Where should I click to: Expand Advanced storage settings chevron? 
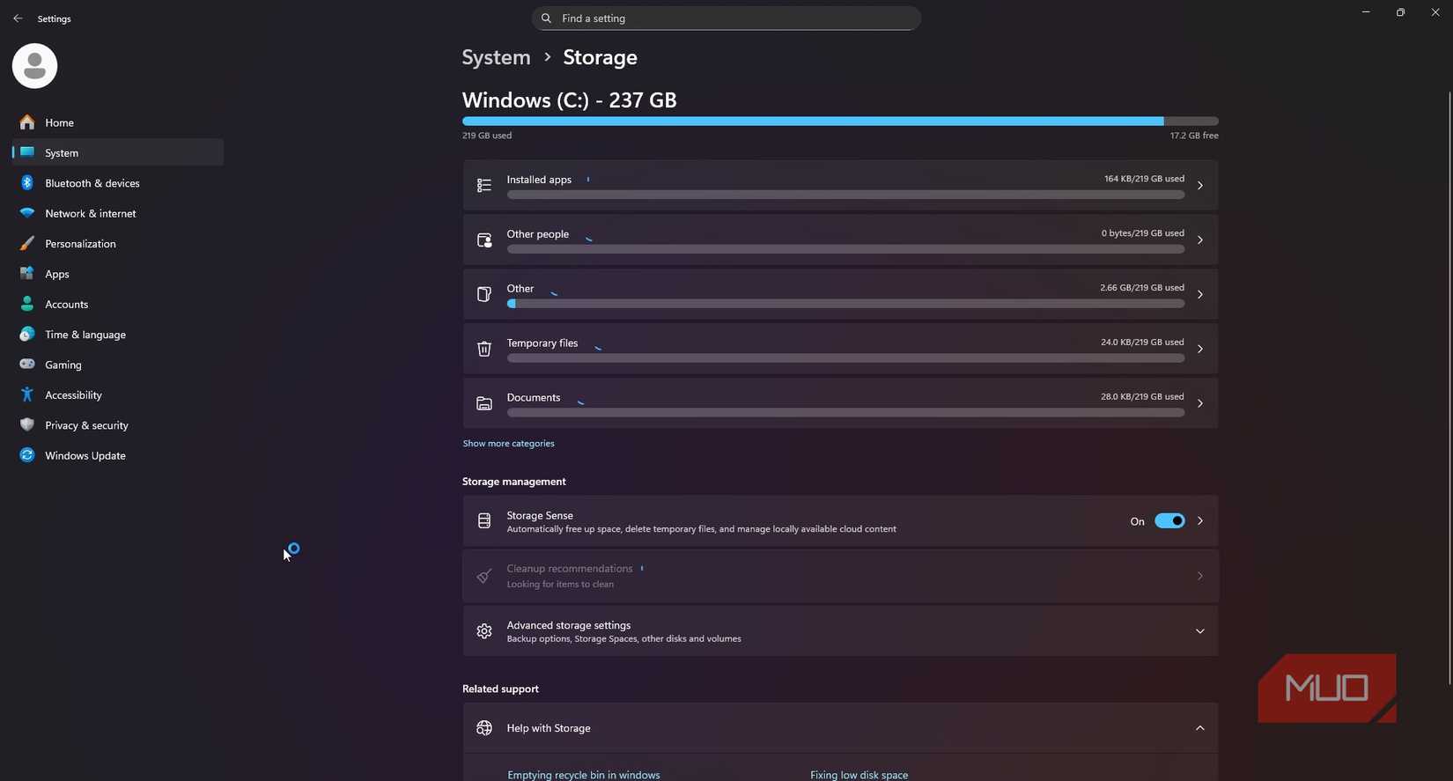coord(1199,631)
